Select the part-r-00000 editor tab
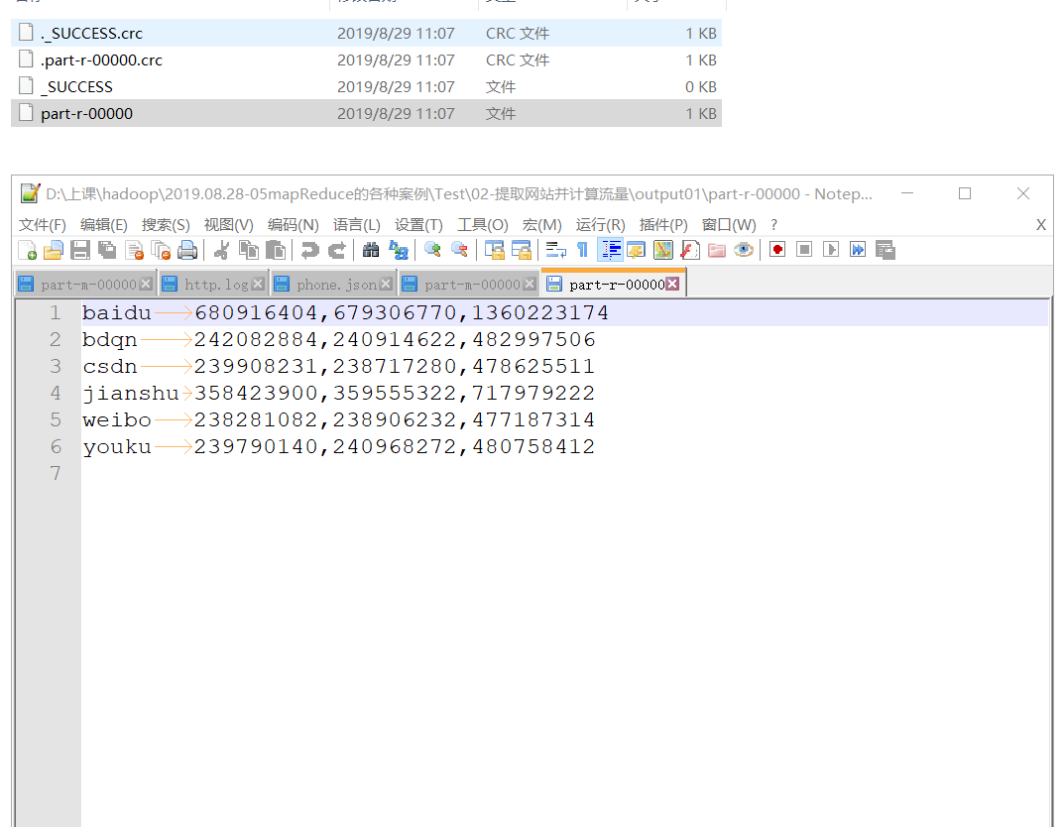The width and height of the screenshot is (1064, 827). tap(614, 285)
